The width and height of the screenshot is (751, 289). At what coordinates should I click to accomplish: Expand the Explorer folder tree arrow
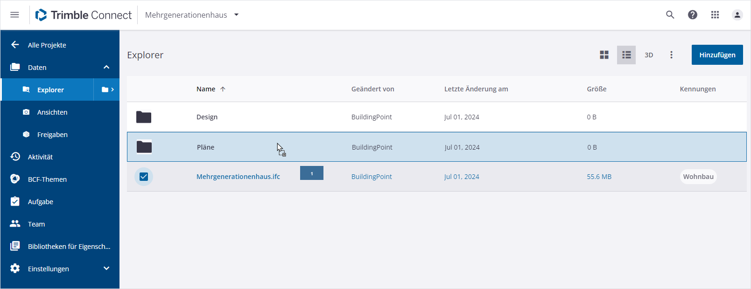click(x=107, y=89)
